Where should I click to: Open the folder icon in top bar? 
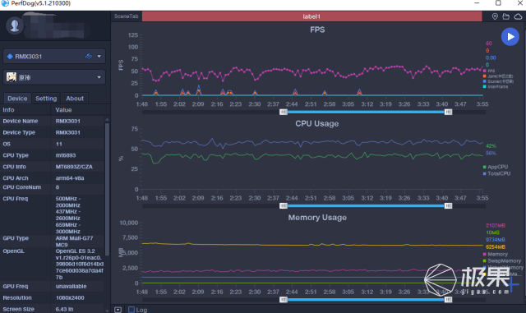coord(506,16)
